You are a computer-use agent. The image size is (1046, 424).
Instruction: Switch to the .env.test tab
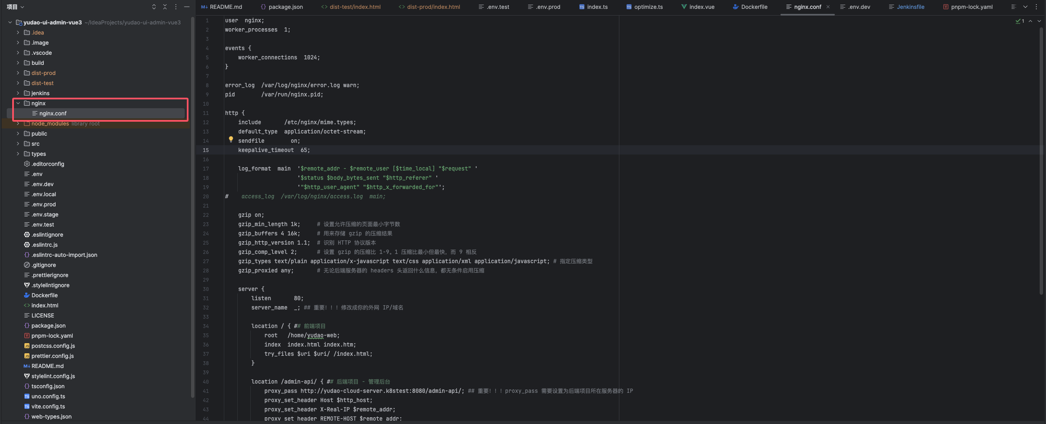494,7
